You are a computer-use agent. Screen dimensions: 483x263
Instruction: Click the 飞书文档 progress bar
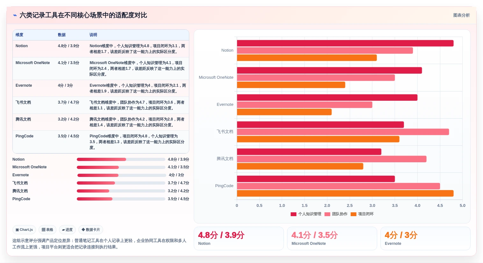[121, 183]
